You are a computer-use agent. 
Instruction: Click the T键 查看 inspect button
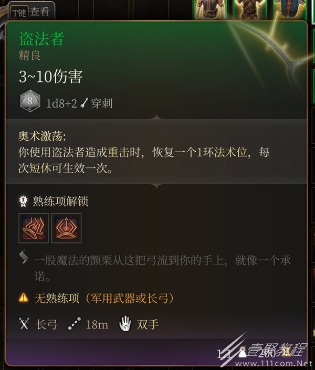coord(31,12)
